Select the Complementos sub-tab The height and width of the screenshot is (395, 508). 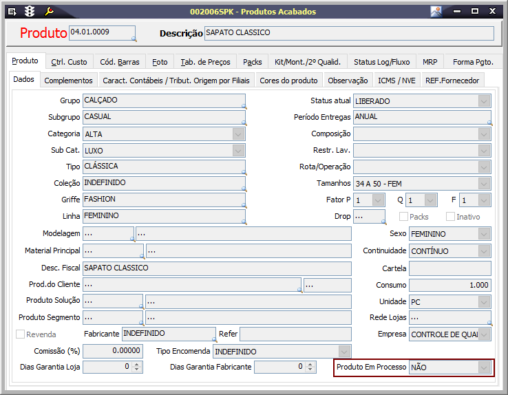click(68, 81)
